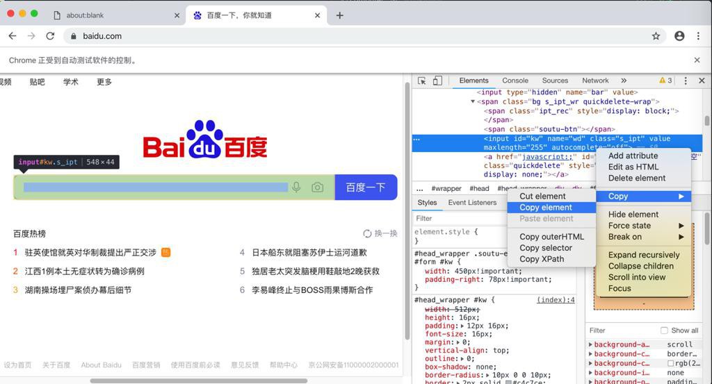Image resolution: width=712 pixels, height=384 pixels.
Task: Open the 更多 navigation link
Action: click(104, 82)
